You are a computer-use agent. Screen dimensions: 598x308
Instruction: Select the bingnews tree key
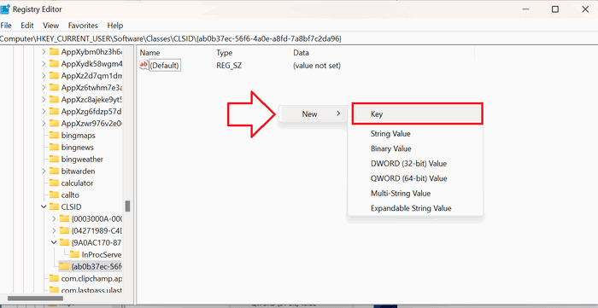[78, 147]
